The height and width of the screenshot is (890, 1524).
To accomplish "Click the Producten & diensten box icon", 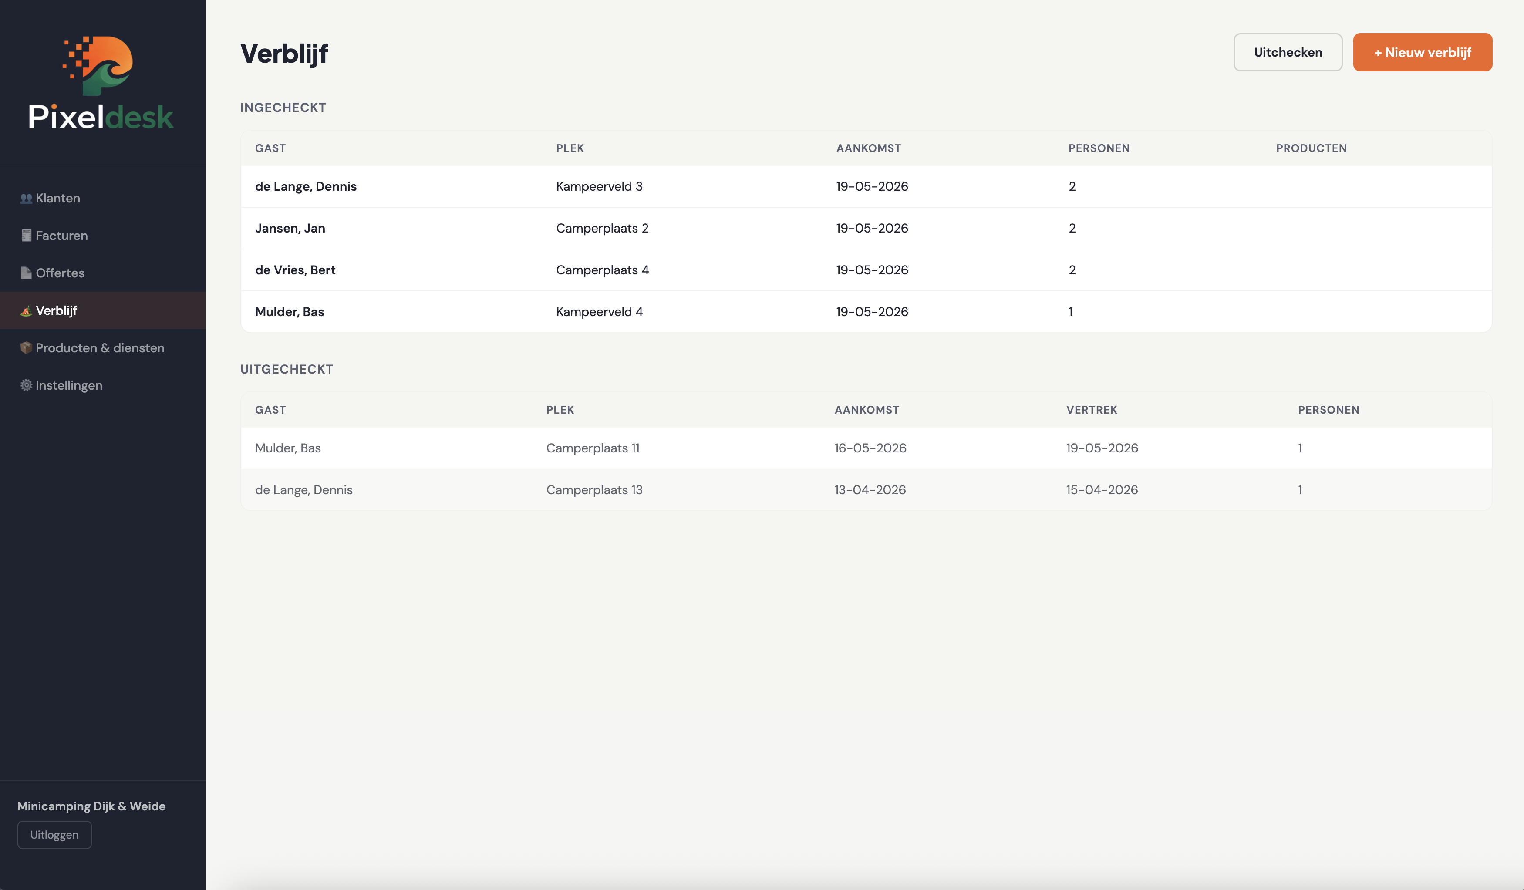I will tap(26, 348).
